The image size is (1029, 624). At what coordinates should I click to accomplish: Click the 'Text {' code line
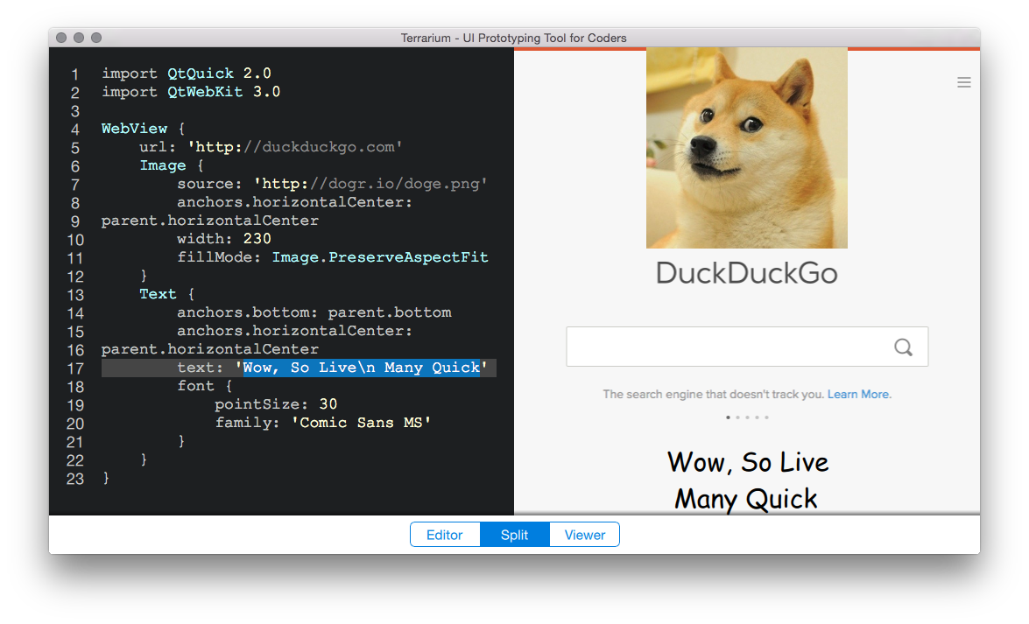(x=167, y=294)
